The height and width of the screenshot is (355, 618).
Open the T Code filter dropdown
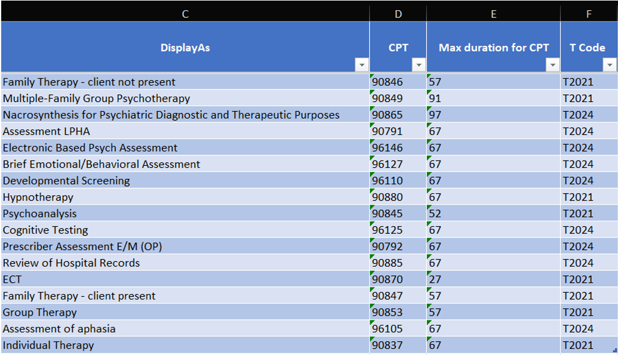point(609,64)
